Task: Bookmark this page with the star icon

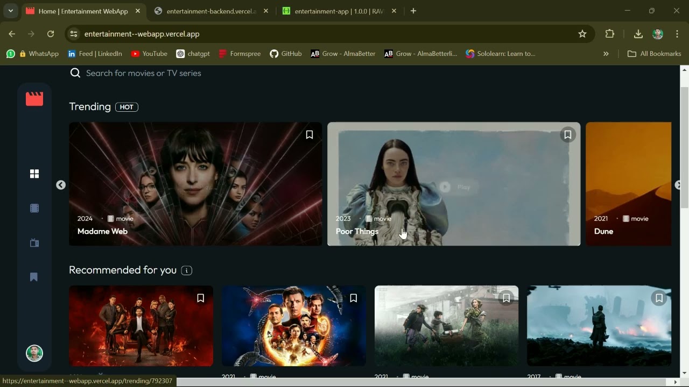Action: (582, 34)
